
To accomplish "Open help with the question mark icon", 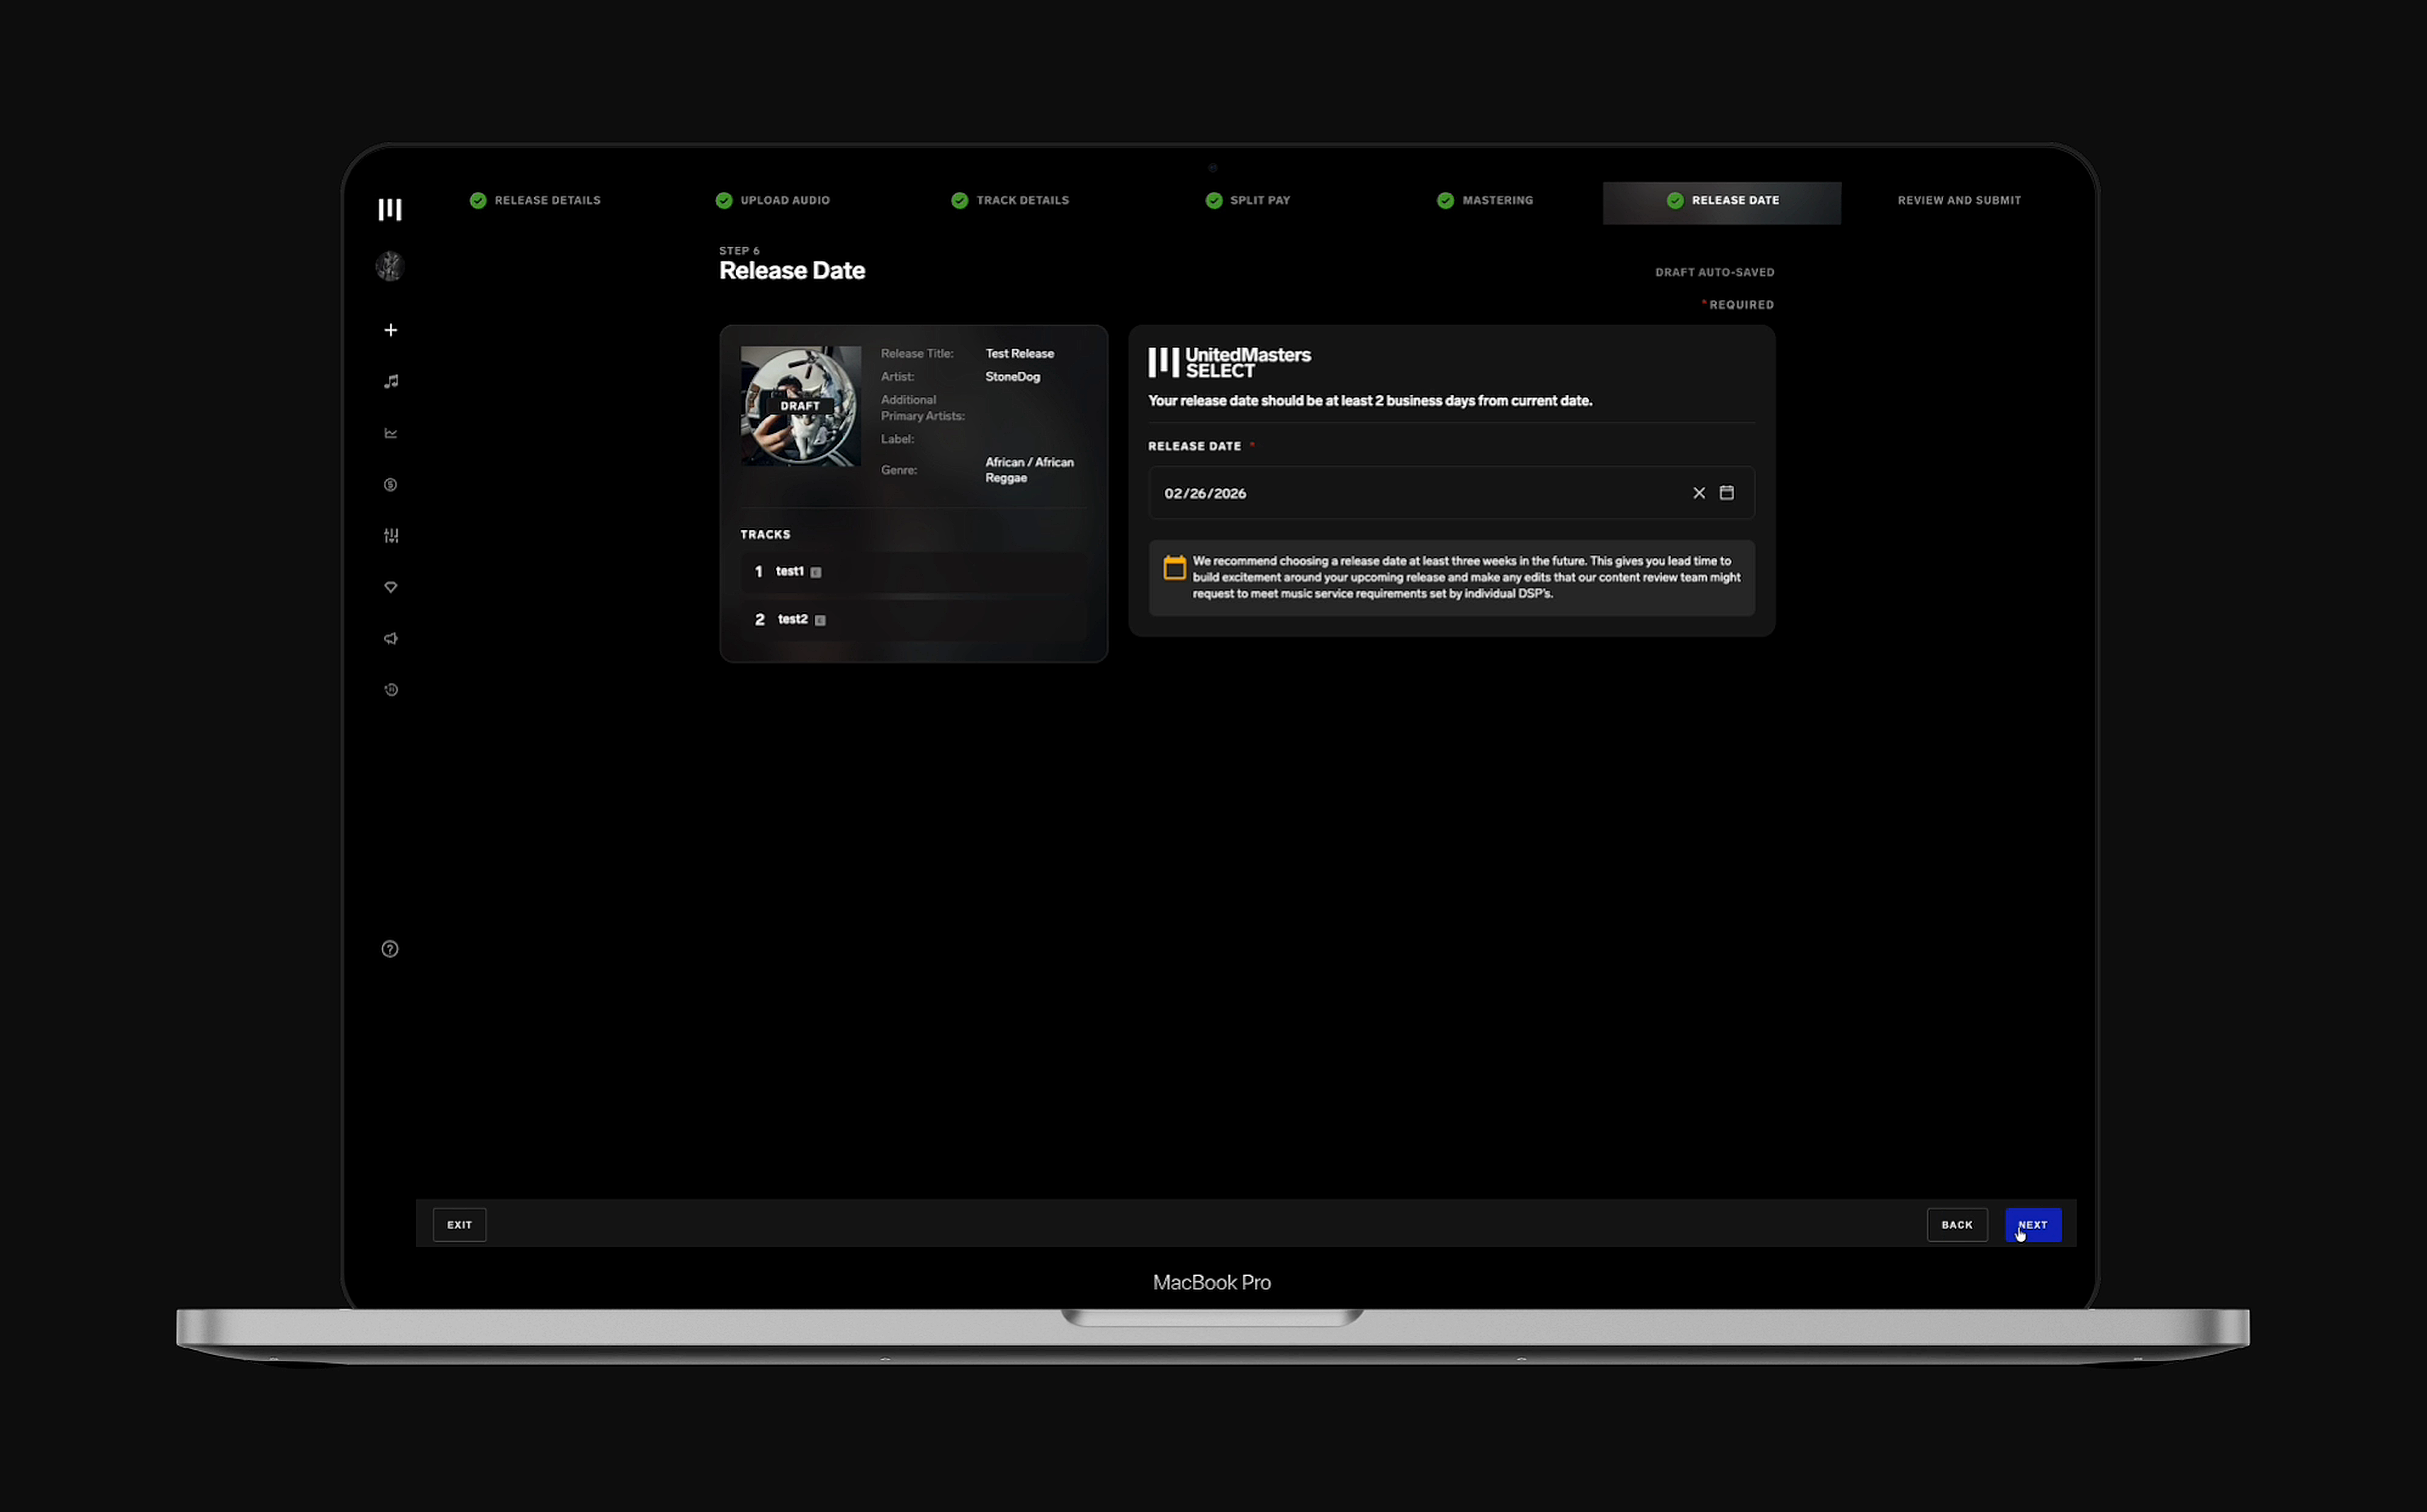I will click(x=389, y=948).
